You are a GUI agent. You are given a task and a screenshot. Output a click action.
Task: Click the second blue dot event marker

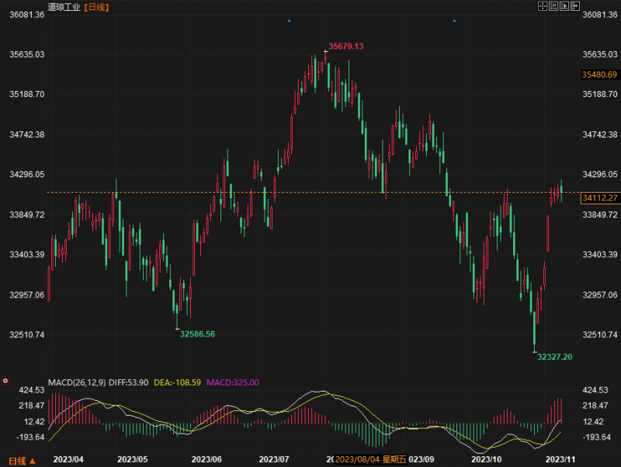tap(454, 21)
